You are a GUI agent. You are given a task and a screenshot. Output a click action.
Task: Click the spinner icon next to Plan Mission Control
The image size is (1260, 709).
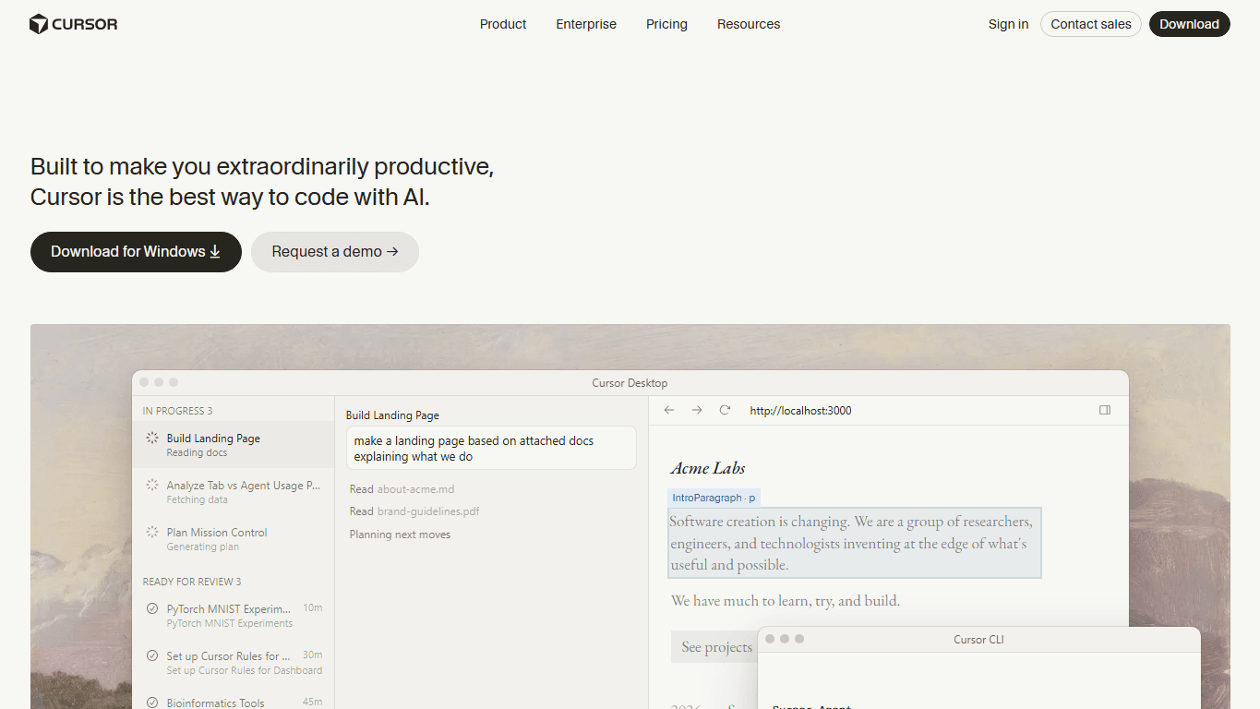pos(152,532)
